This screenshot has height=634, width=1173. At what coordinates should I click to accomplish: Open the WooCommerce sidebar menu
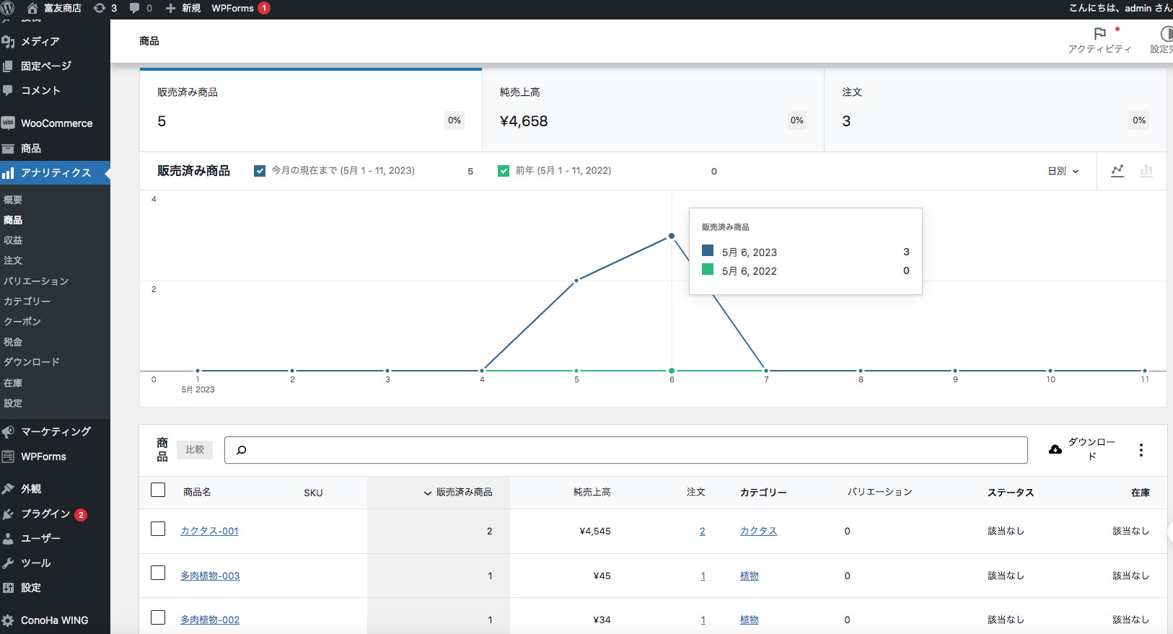click(x=55, y=123)
